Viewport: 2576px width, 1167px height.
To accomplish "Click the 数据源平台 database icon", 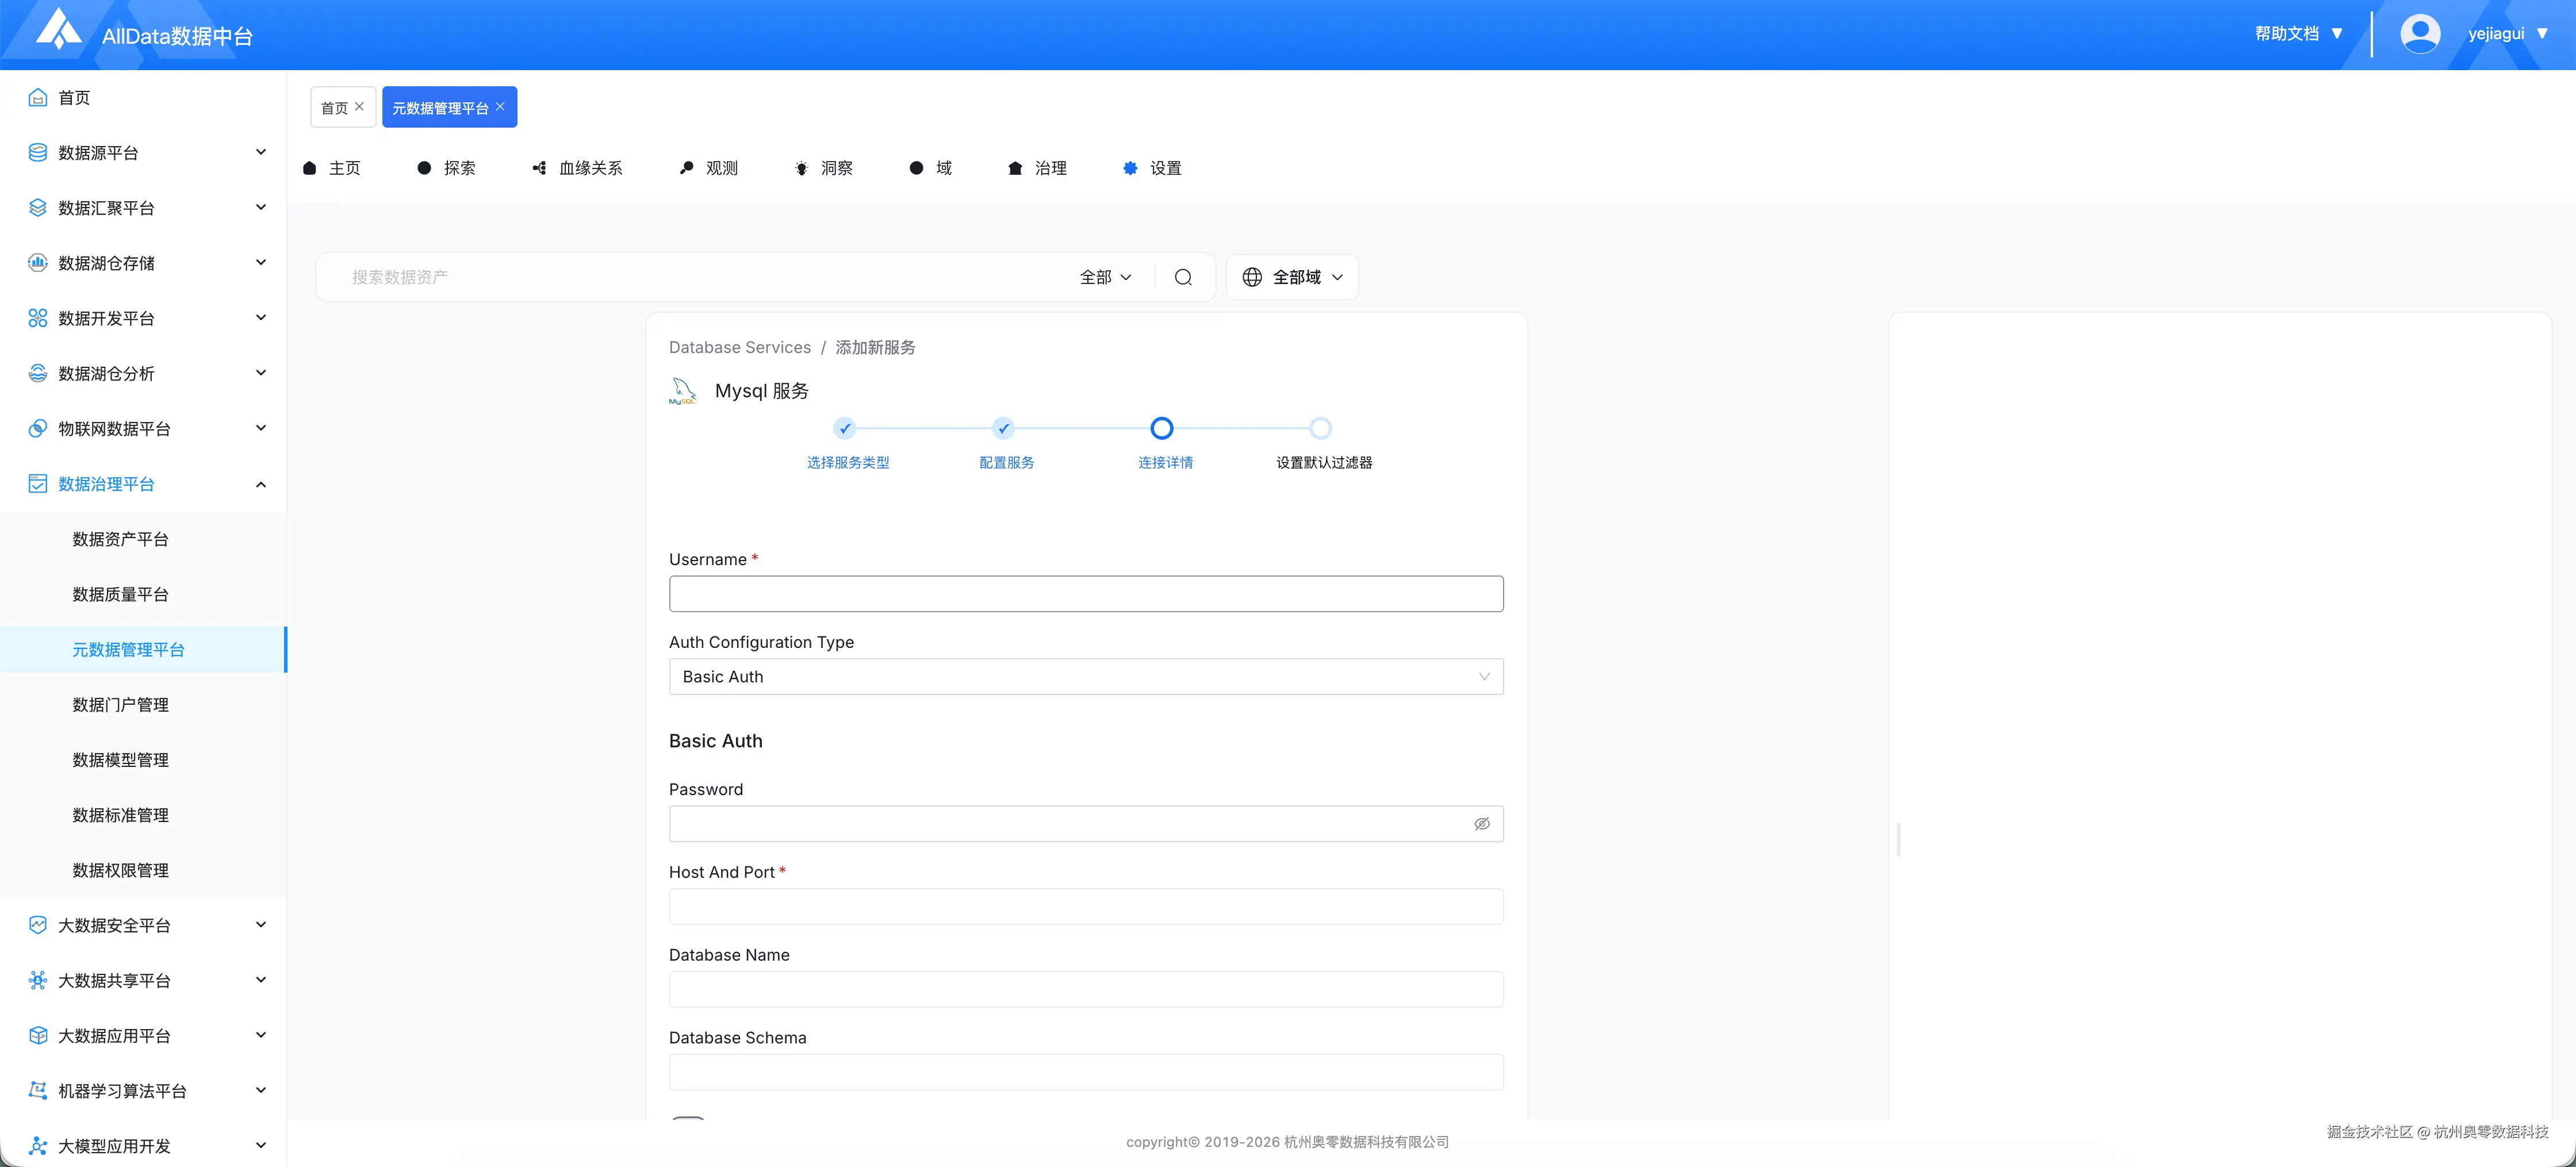I will coord(38,152).
